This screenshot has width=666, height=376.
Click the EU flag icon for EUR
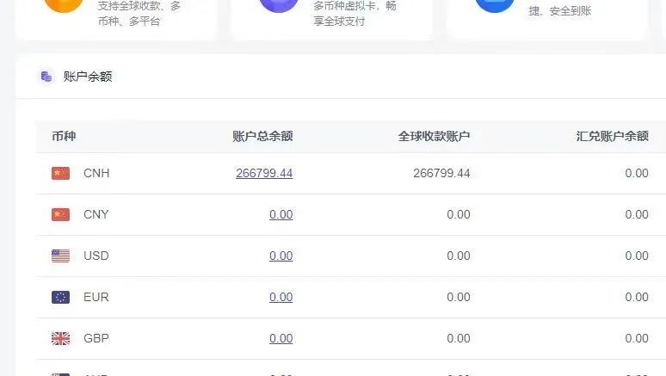point(60,297)
